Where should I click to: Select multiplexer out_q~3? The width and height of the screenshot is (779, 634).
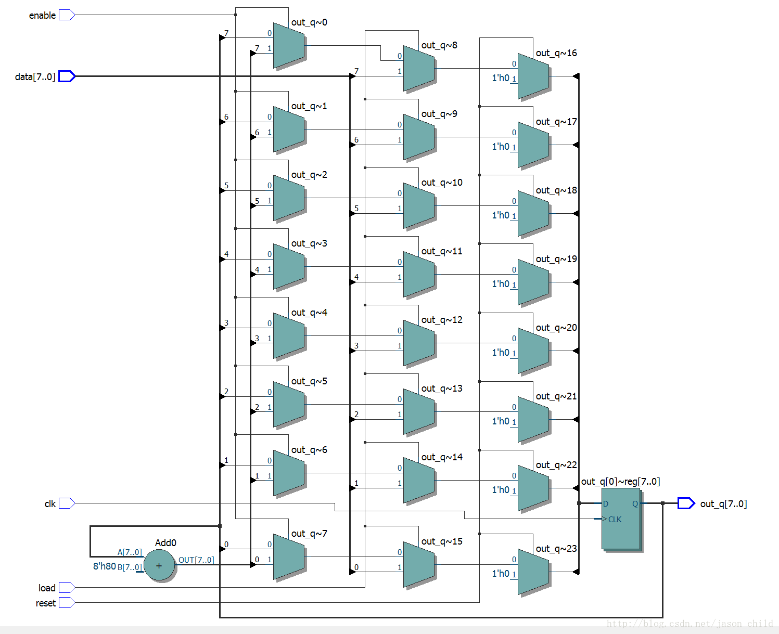pyautogui.click(x=289, y=267)
